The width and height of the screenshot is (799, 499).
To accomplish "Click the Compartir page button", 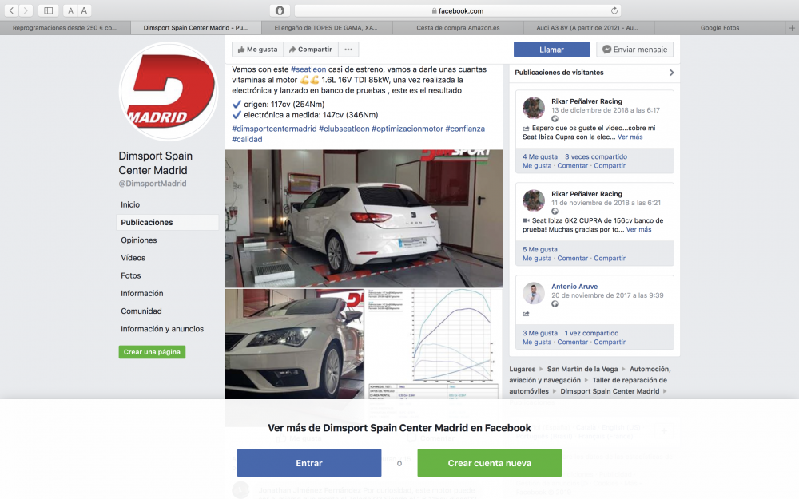I will [x=311, y=50].
